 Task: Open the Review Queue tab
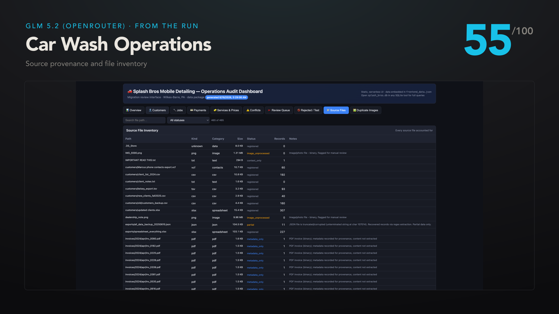(x=279, y=110)
